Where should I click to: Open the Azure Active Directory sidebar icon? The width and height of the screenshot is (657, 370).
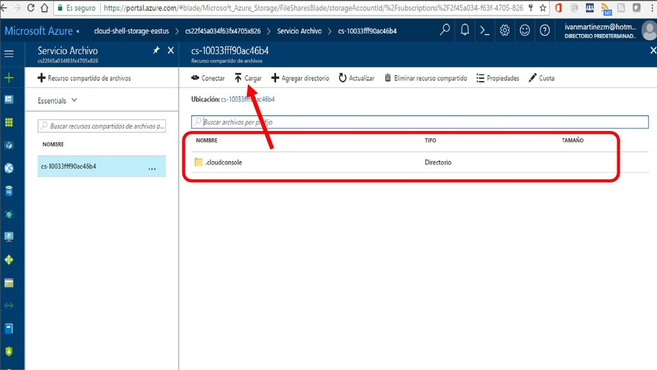[9, 328]
